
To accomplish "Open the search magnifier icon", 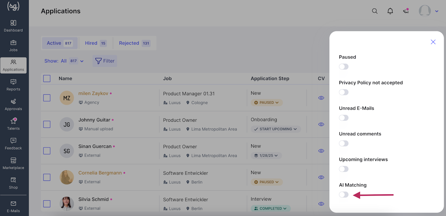I will (x=375, y=11).
